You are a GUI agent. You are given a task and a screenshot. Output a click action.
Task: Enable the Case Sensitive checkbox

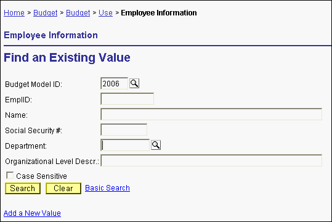[10, 175]
